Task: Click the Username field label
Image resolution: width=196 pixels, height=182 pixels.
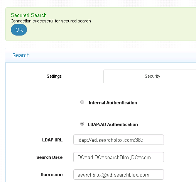Action: [52, 175]
